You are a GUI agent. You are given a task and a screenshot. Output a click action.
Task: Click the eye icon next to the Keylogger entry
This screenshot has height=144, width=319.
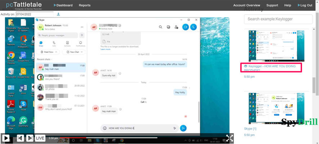tap(246, 67)
